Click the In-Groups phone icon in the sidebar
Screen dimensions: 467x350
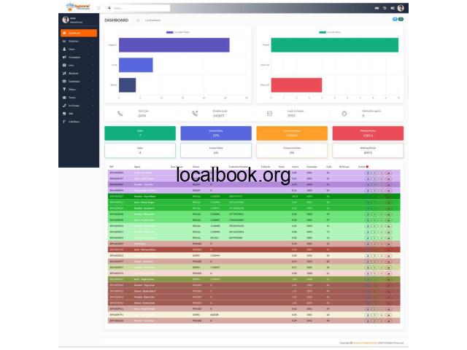(x=64, y=105)
